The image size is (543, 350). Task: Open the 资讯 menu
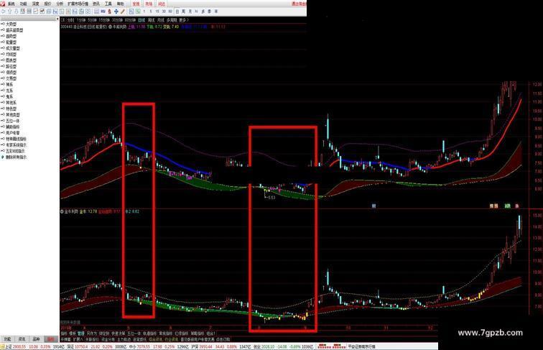point(96,4)
